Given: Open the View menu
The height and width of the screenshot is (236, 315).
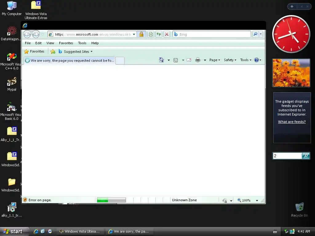Looking at the screenshot, I should pos(50,43).
